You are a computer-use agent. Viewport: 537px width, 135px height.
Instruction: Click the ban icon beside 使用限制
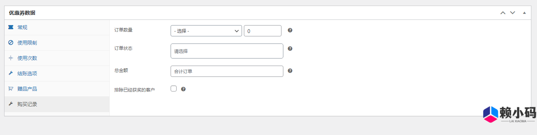(x=11, y=43)
